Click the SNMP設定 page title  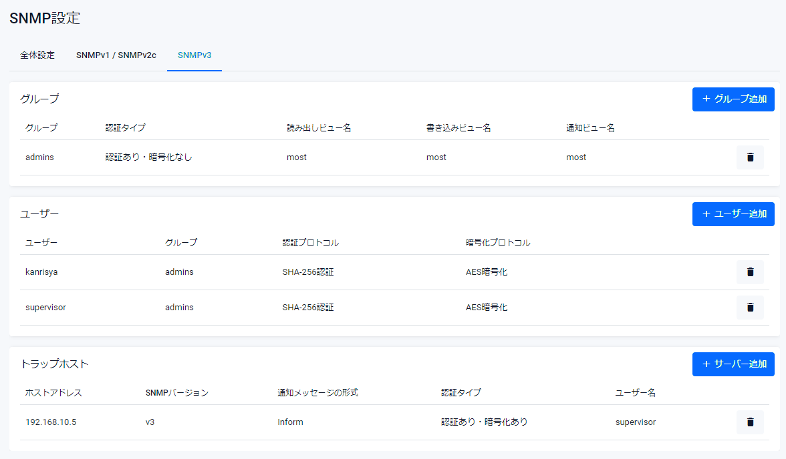click(x=45, y=19)
